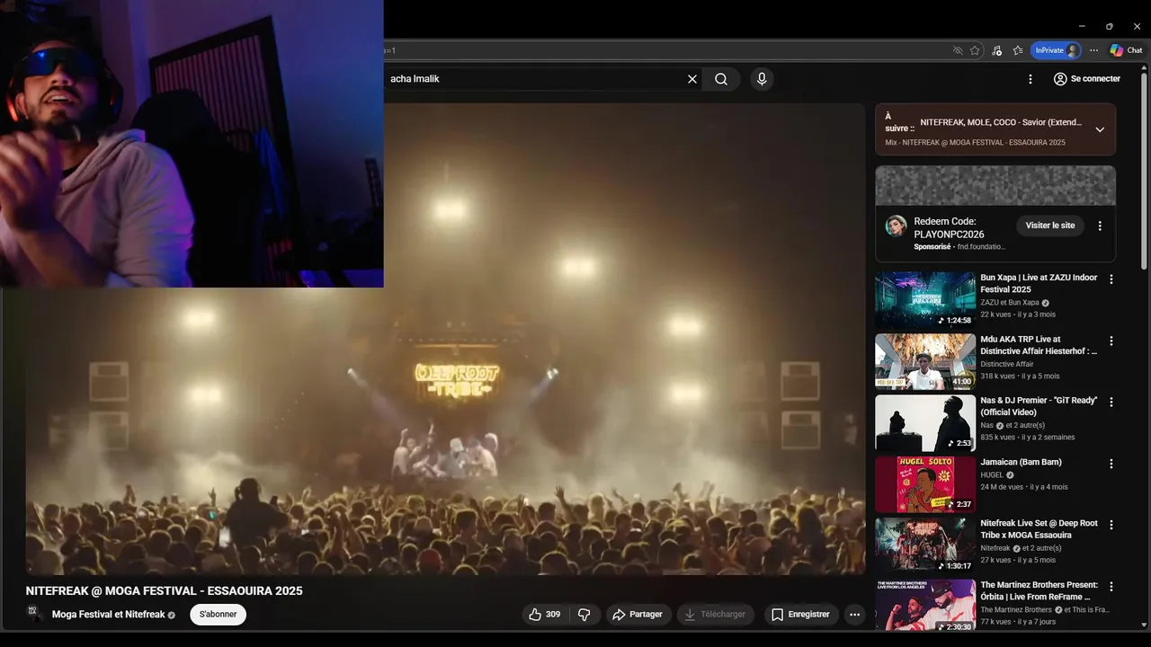
Task: Open Mdu AKA TRP Live title link
Action: [1039, 345]
